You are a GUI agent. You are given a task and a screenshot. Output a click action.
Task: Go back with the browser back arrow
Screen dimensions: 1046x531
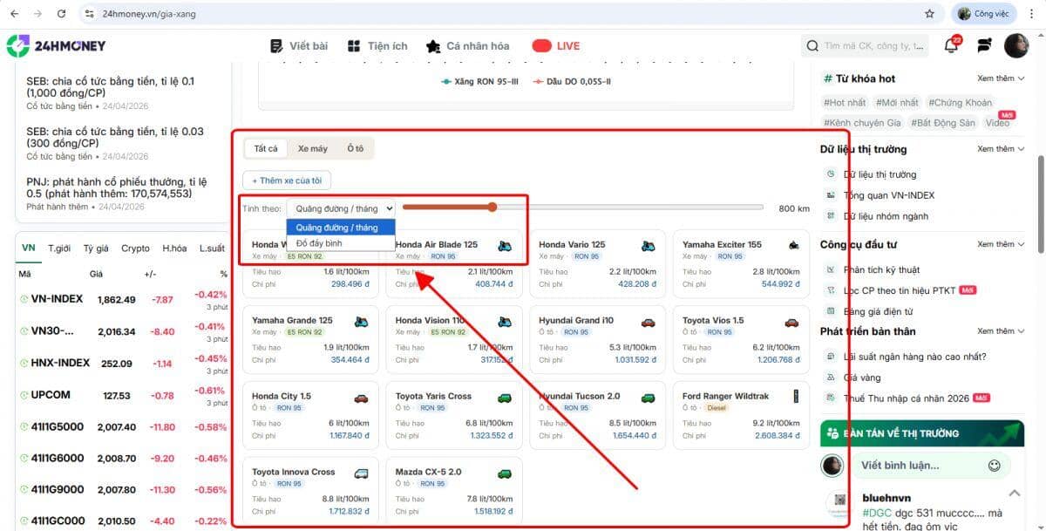[x=14, y=14]
